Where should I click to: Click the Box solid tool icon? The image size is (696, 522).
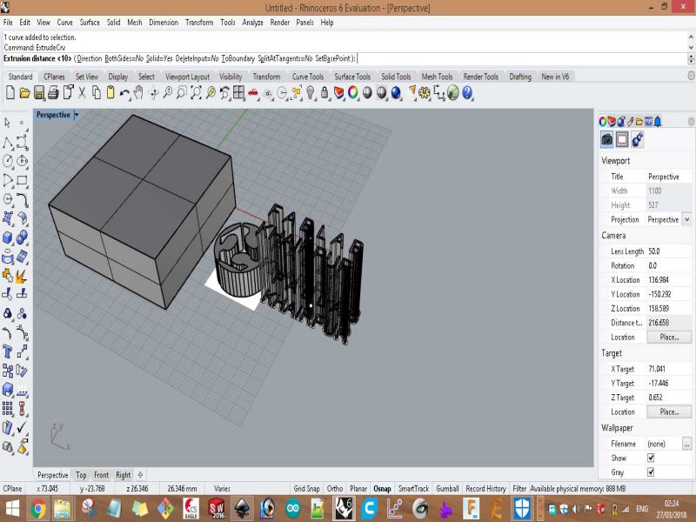[8, 237]
